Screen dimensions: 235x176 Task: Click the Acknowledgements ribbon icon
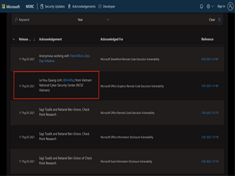(69, 6)
